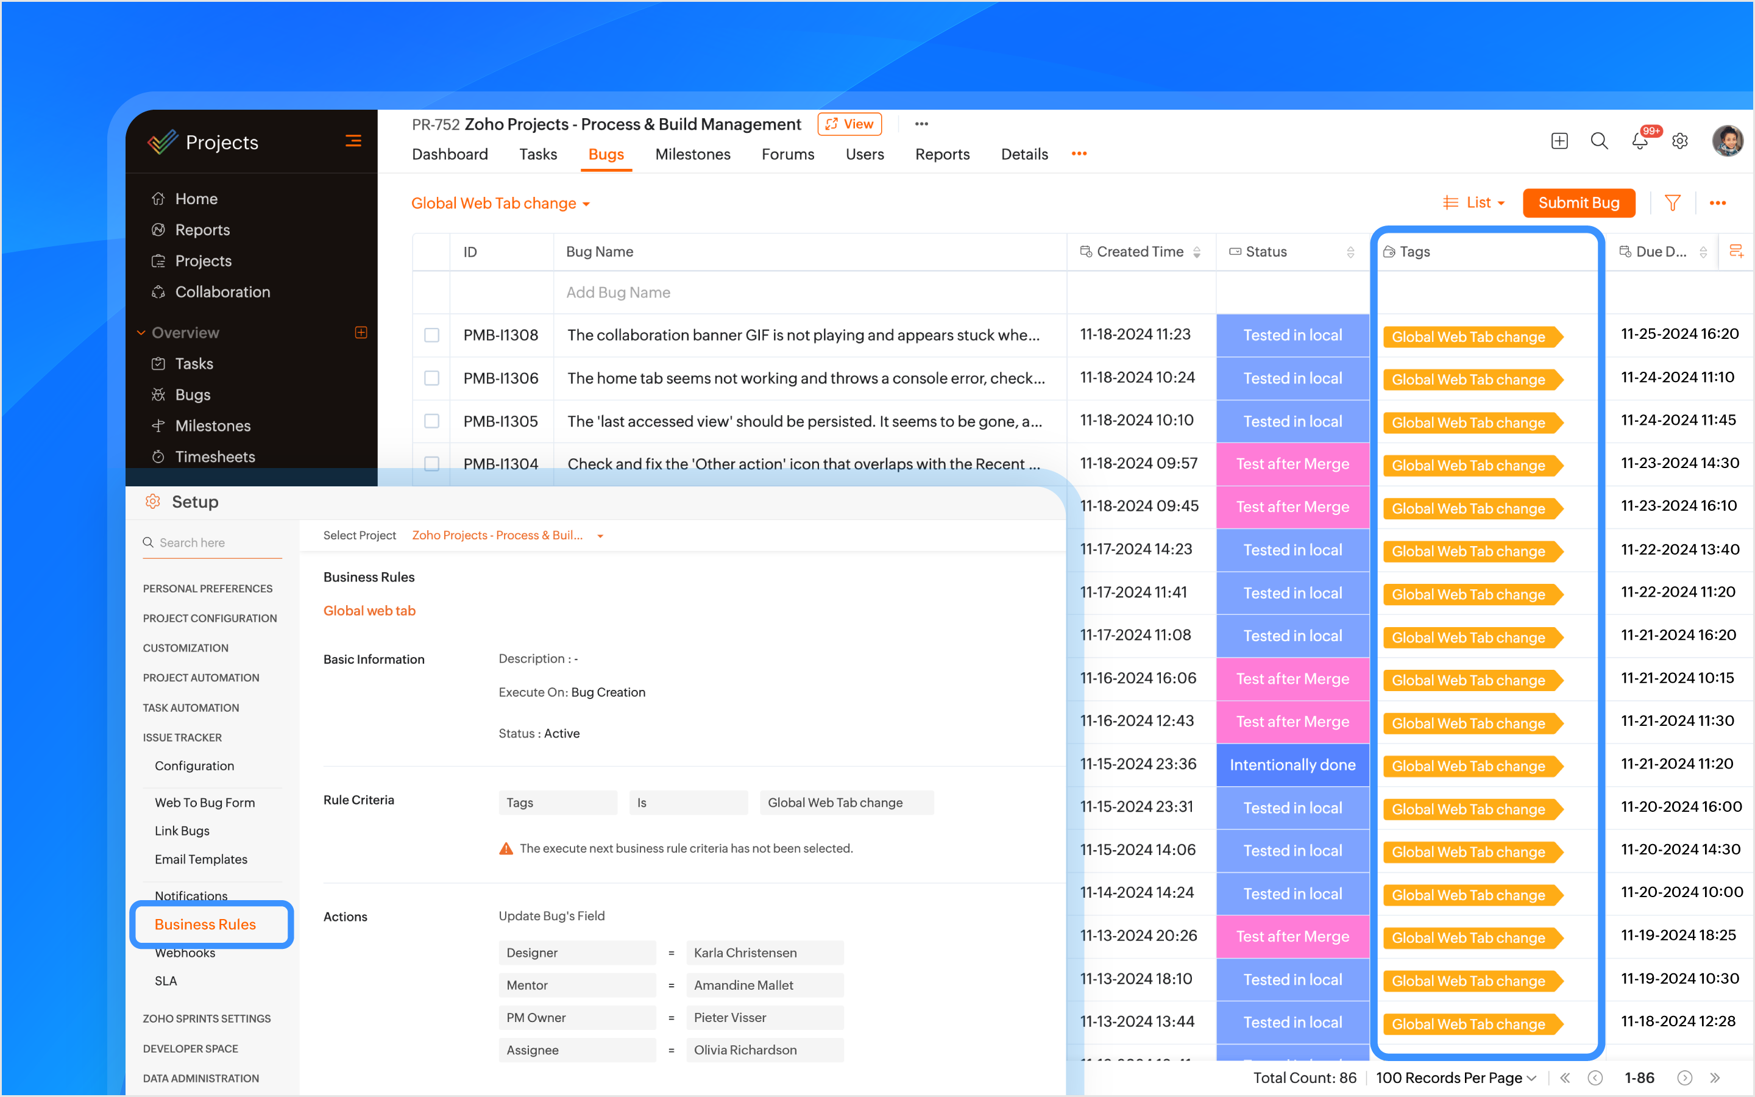
Task: Click the add plus icon next to Overview
Action: click(360, 332)
